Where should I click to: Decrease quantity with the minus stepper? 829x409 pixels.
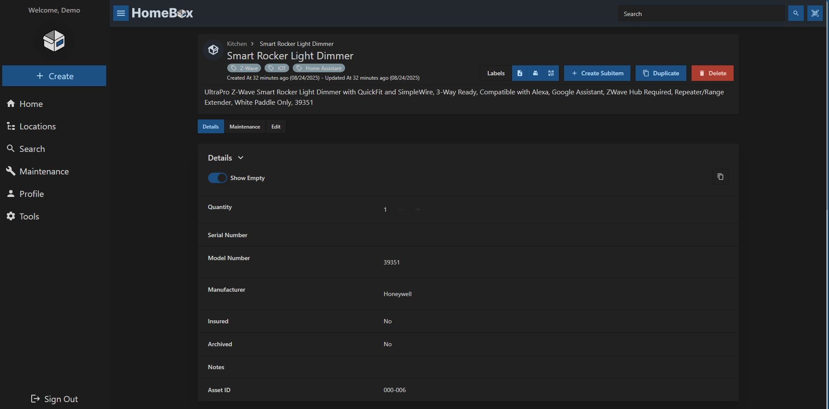pos(400,209)
